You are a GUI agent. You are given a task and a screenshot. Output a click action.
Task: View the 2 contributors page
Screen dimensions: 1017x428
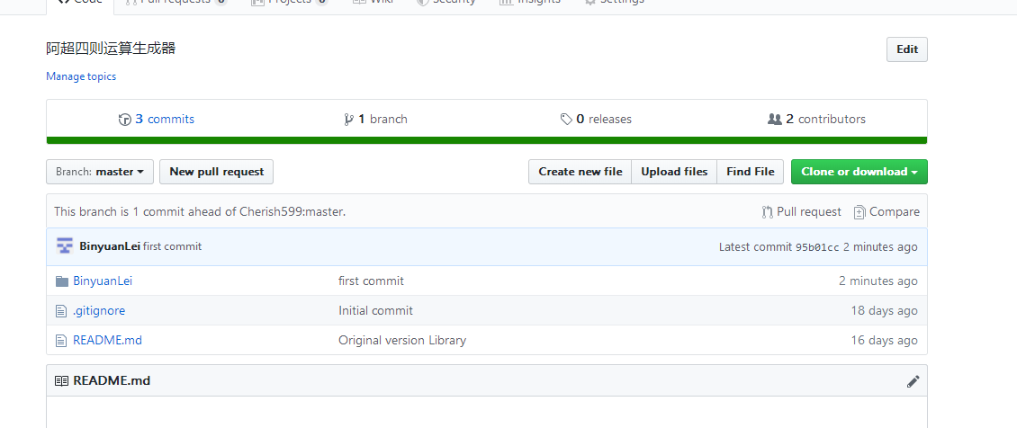click(816, 120)
